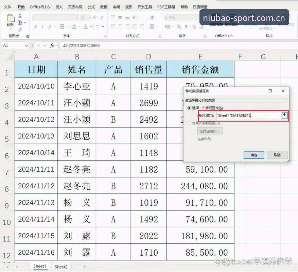Add a new sheet with plus button
This screenshot has height=272, width=298.
click(85, 267)
